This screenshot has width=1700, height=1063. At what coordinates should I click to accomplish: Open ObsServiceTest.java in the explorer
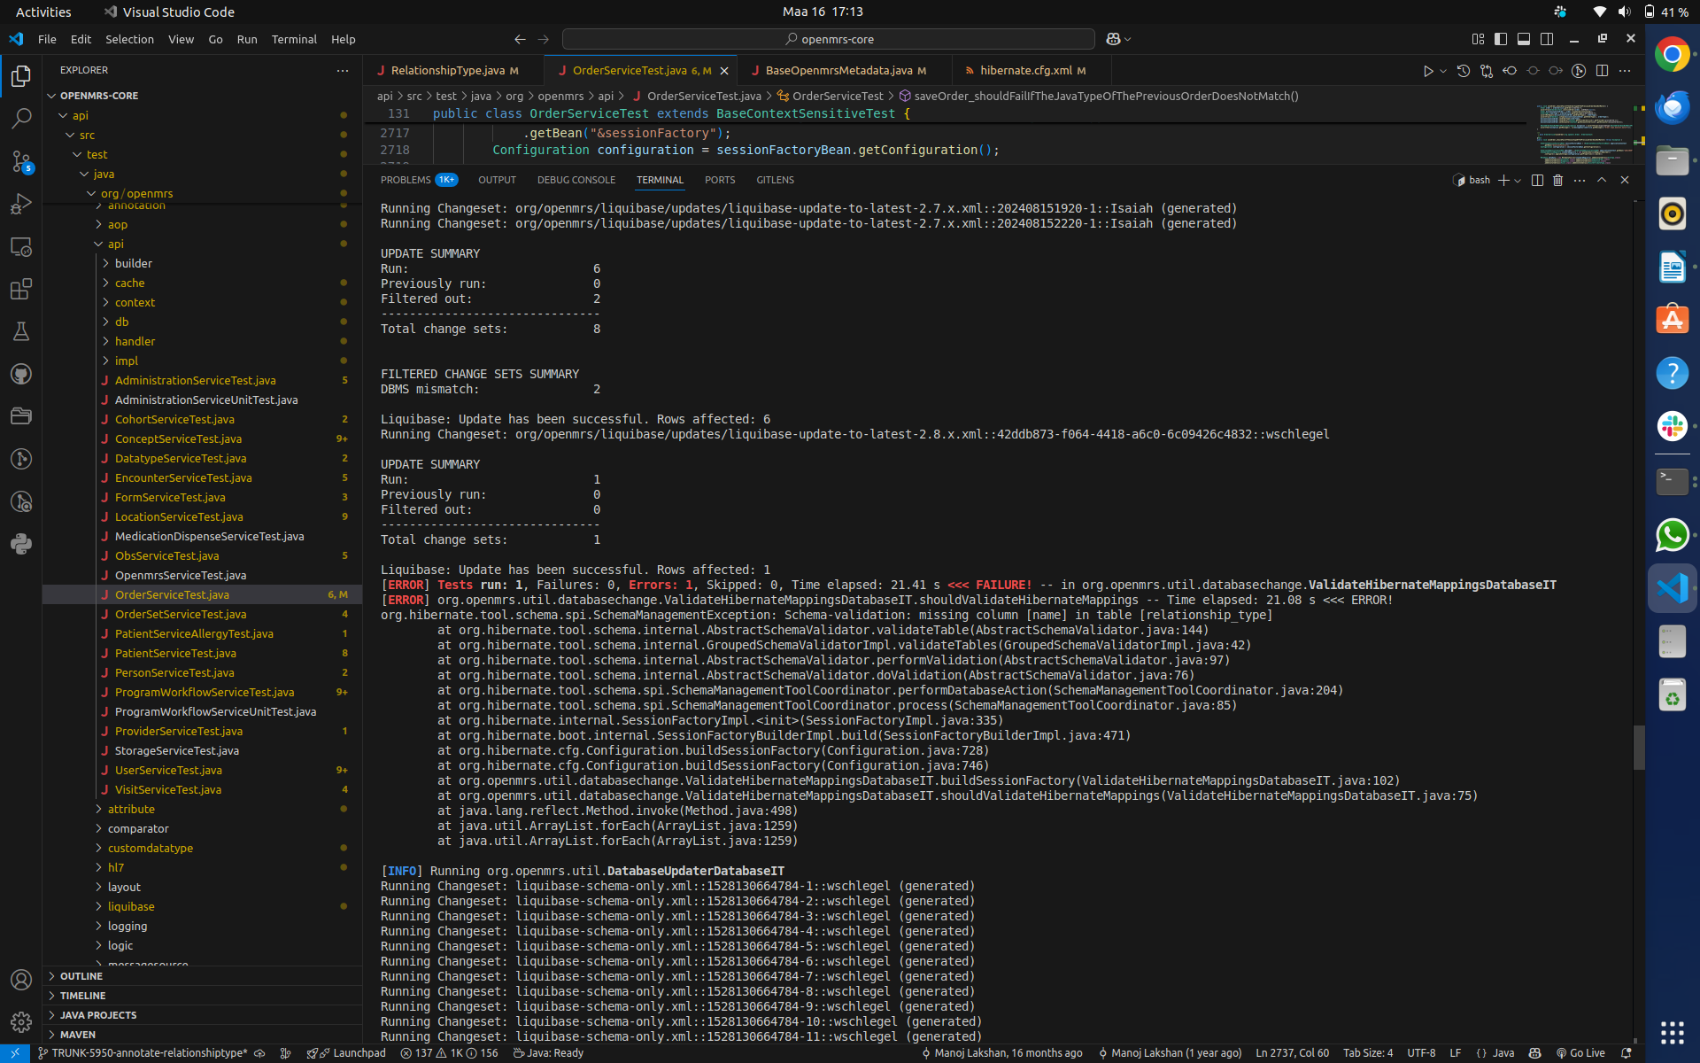click(x=202, y=555)
